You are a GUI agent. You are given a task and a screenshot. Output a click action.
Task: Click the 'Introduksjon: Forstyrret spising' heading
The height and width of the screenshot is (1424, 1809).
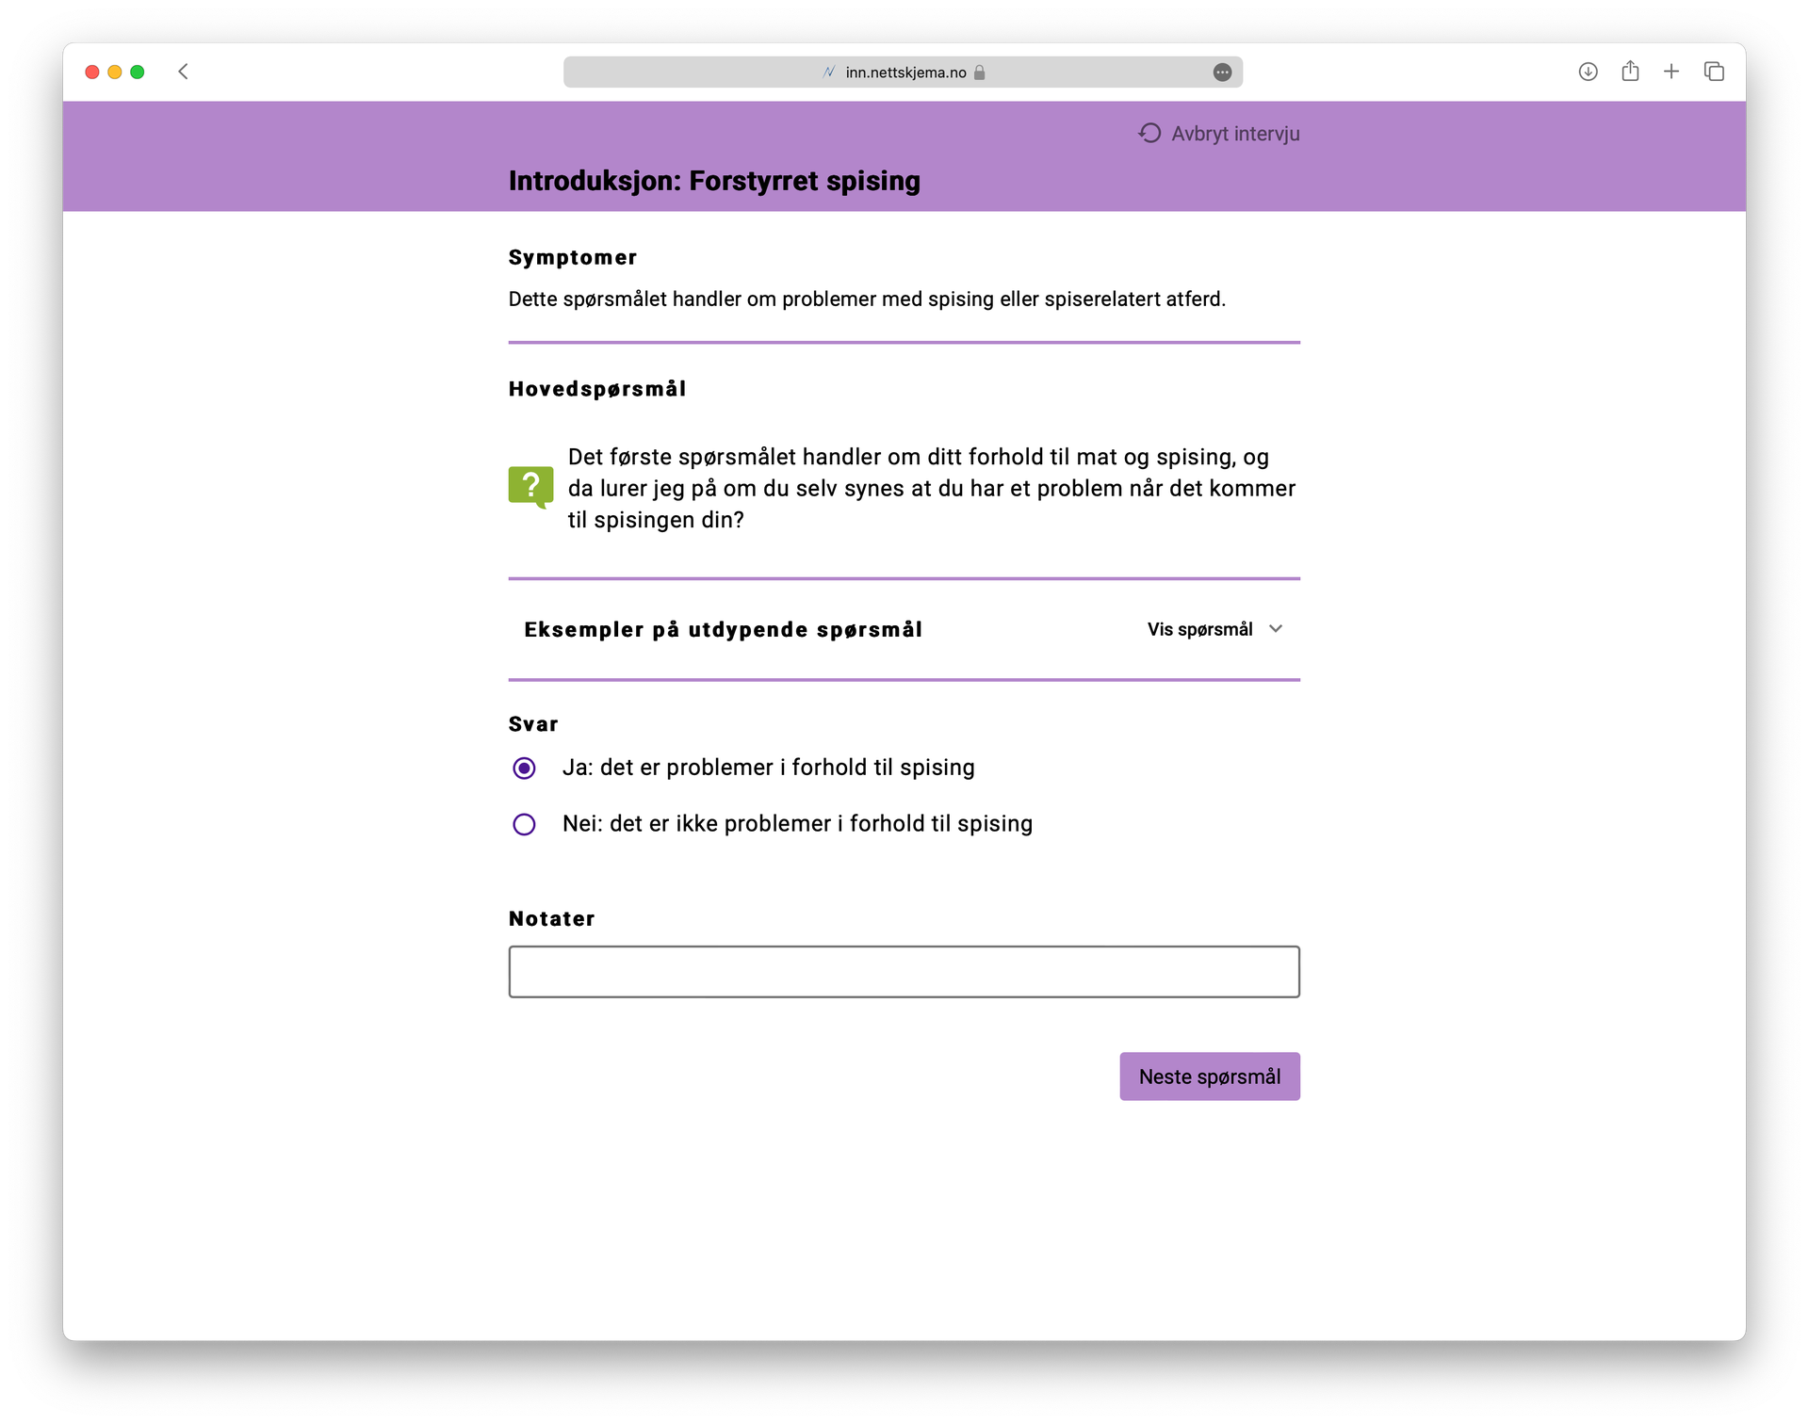pyautogui.click(x=714, y=181)
